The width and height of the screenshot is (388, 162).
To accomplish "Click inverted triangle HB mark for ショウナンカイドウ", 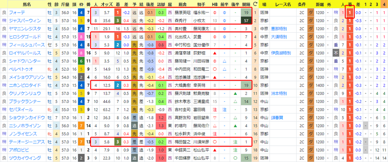I will (x=215, y=118).
